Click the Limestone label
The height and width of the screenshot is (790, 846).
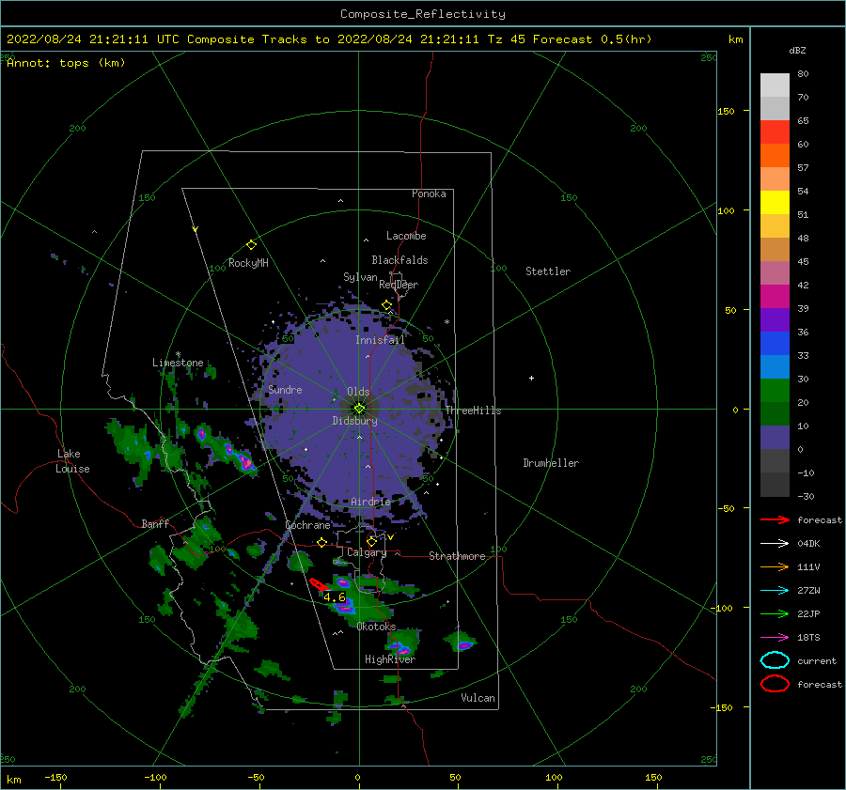(178, 363)
